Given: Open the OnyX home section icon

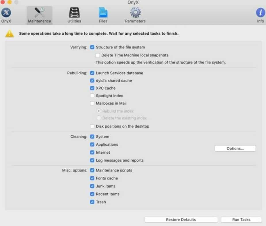Looking at the screenshot, I should [x=6, y=13].
